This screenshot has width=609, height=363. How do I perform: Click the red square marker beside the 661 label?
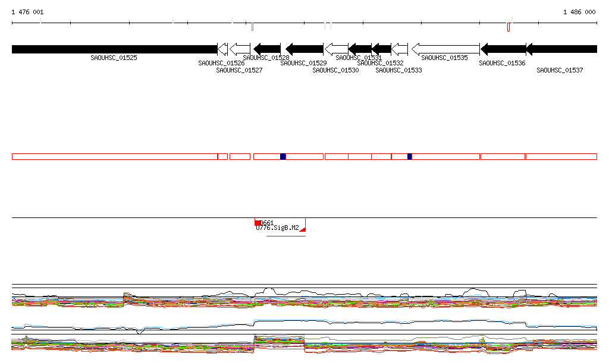tap(258, 223)
